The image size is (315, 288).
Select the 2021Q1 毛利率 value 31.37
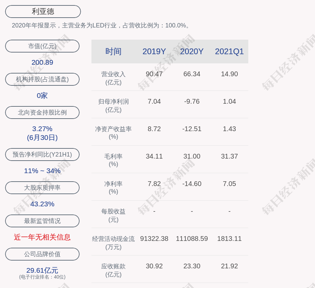point(229,156)
